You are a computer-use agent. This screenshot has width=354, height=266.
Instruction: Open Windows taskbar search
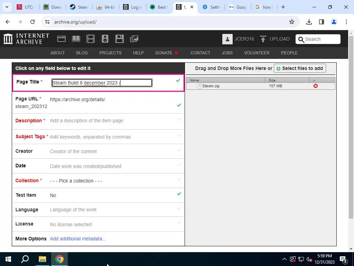(25, 259)
